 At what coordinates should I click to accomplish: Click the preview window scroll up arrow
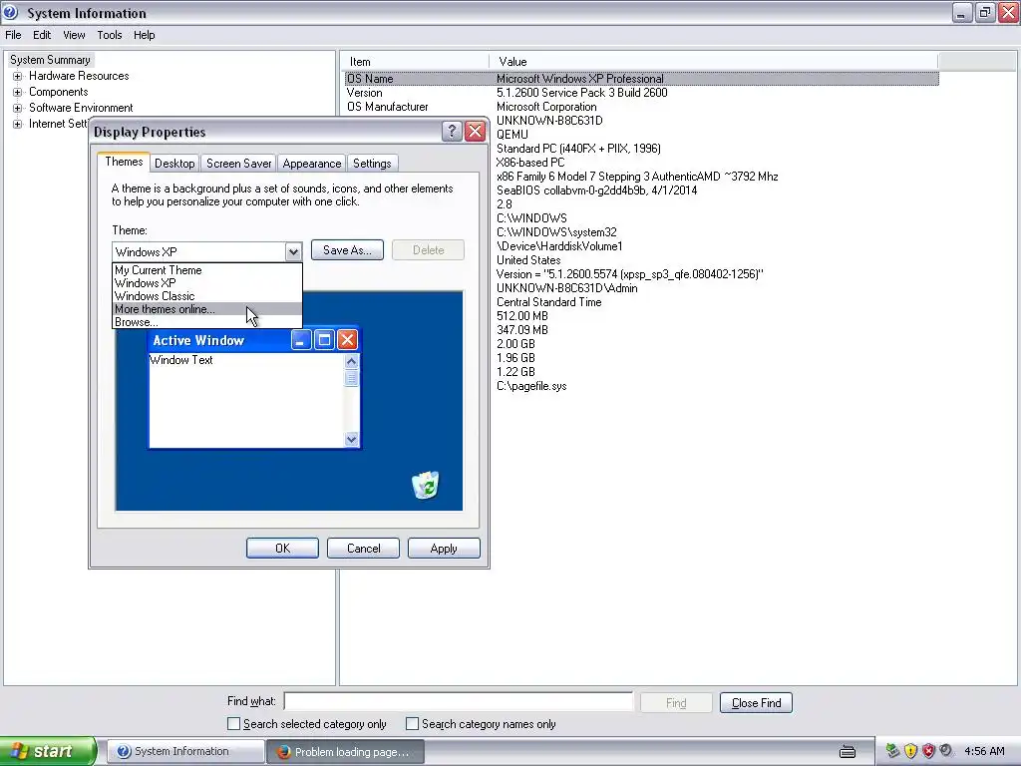coord(352,361)
